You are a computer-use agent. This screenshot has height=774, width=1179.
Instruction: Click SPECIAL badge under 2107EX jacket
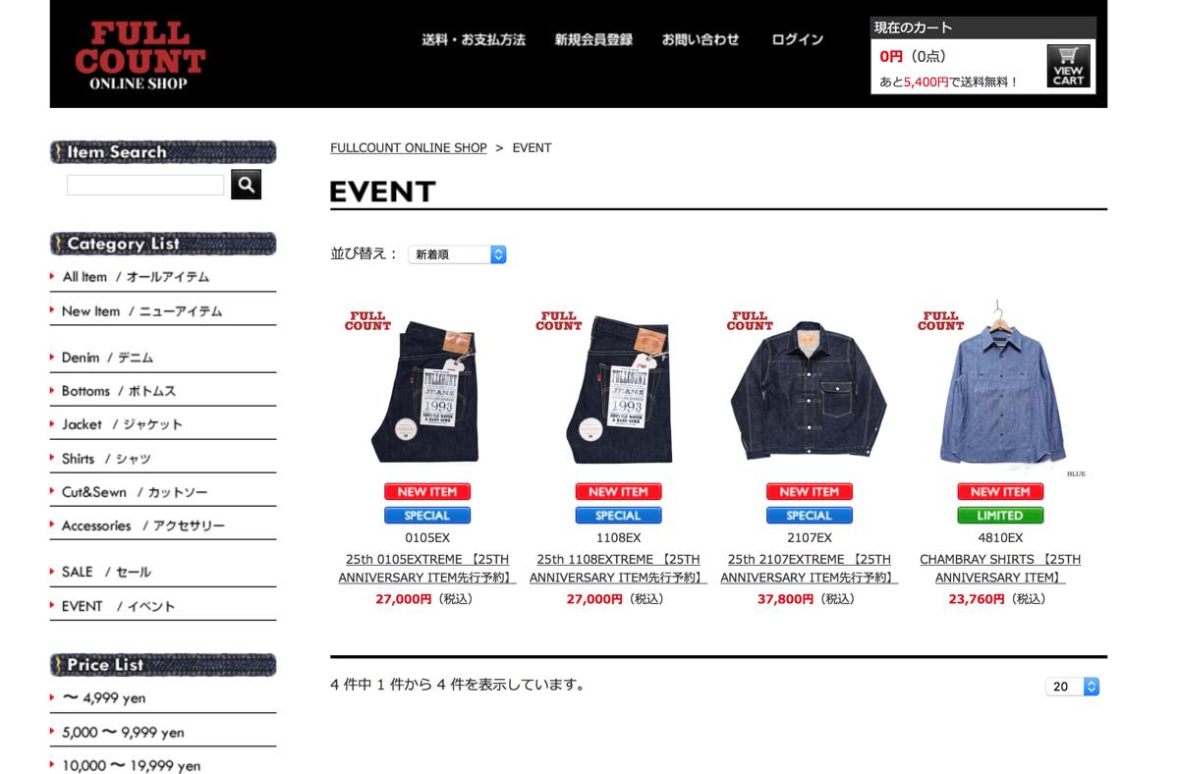pos(810,515)
